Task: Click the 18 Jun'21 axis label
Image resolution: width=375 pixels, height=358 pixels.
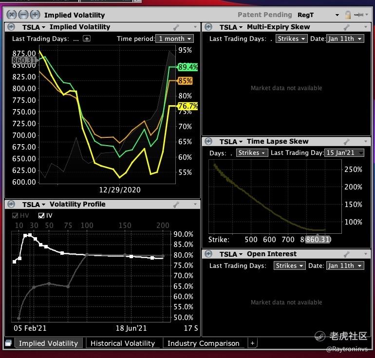Action: (x=131, y=328)
